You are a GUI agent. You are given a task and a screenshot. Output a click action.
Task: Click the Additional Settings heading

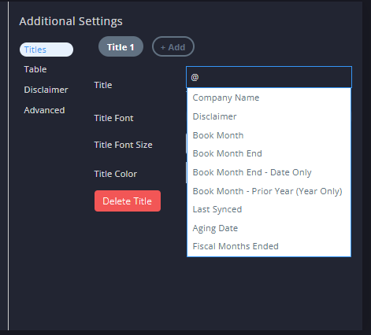point(71,21)
